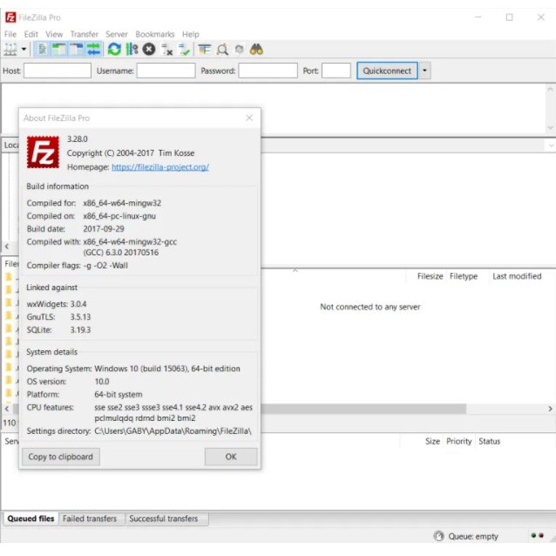Click the process queue toolbar icon
This screenshot has width=556, height=556.
point(132,50)
